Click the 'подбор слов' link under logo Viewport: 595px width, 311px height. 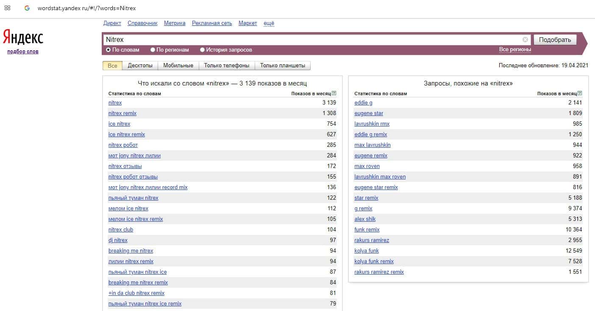23,52
